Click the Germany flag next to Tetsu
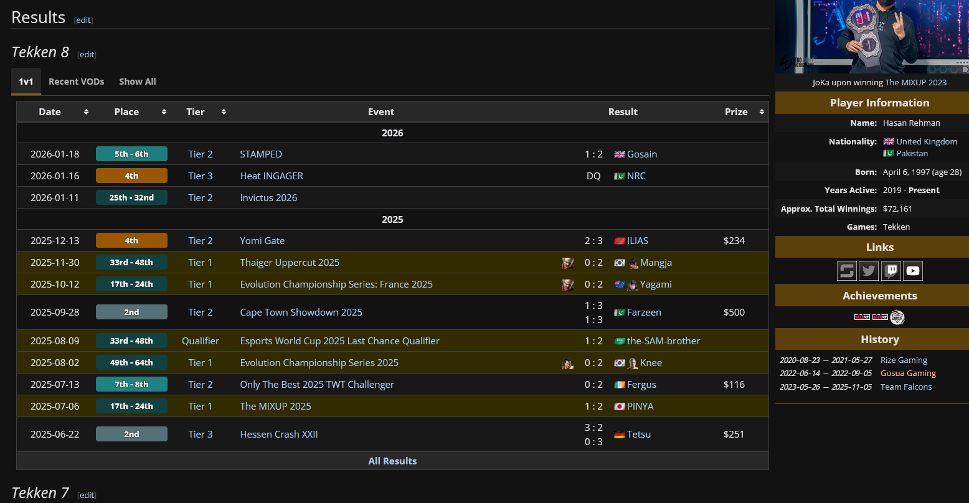 [619, 435]
